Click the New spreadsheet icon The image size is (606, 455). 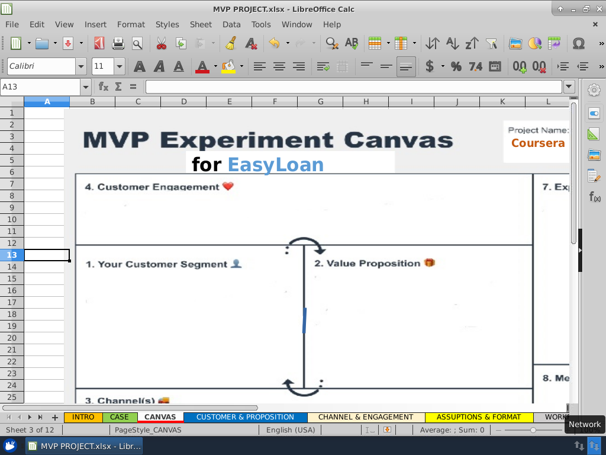coord(15,43)
